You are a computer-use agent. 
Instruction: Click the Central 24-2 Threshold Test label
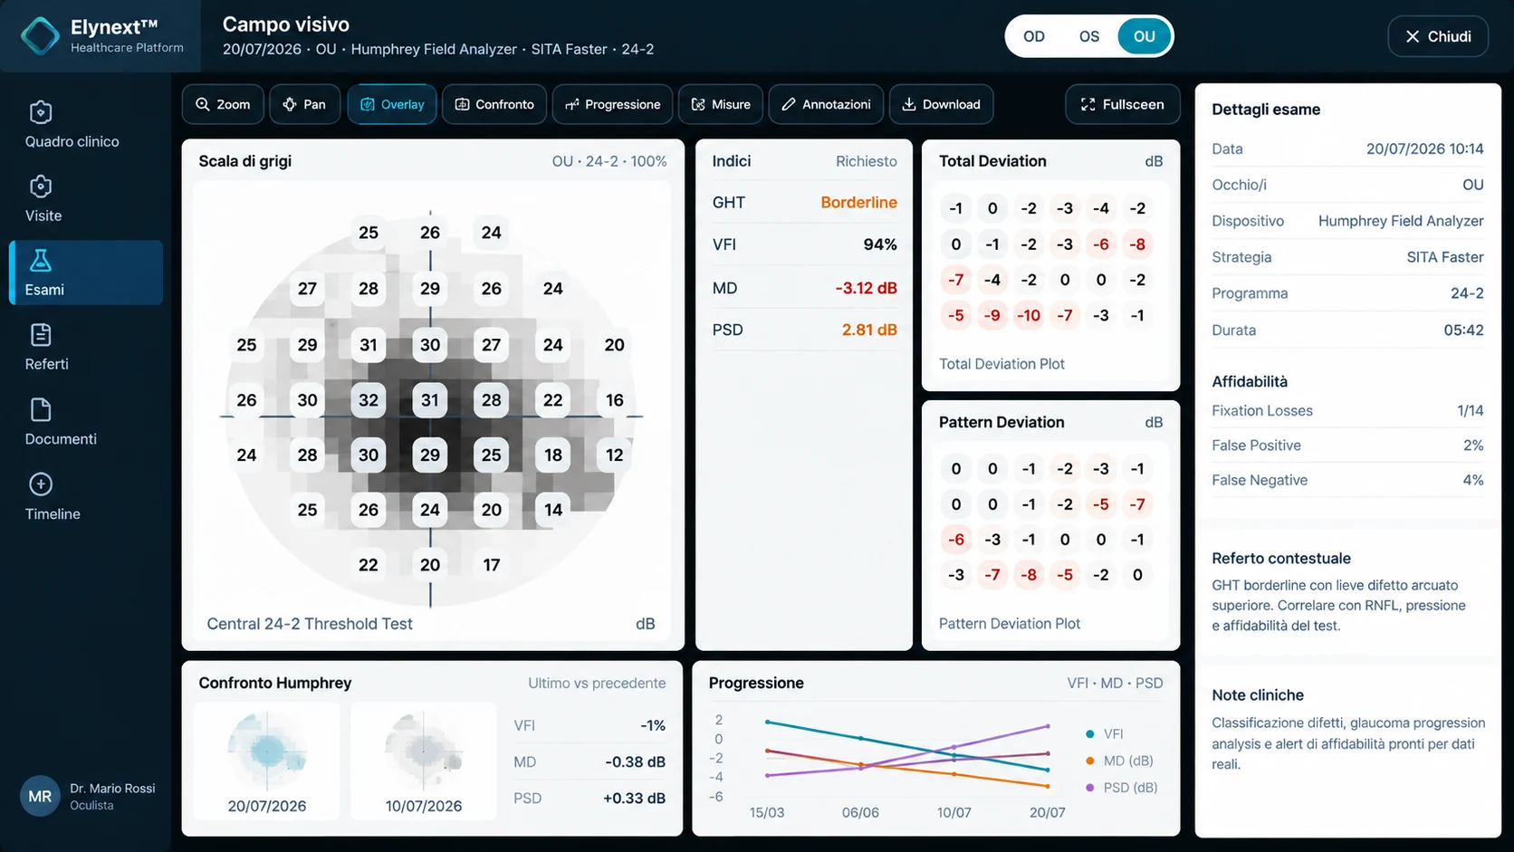click(310, 624)
